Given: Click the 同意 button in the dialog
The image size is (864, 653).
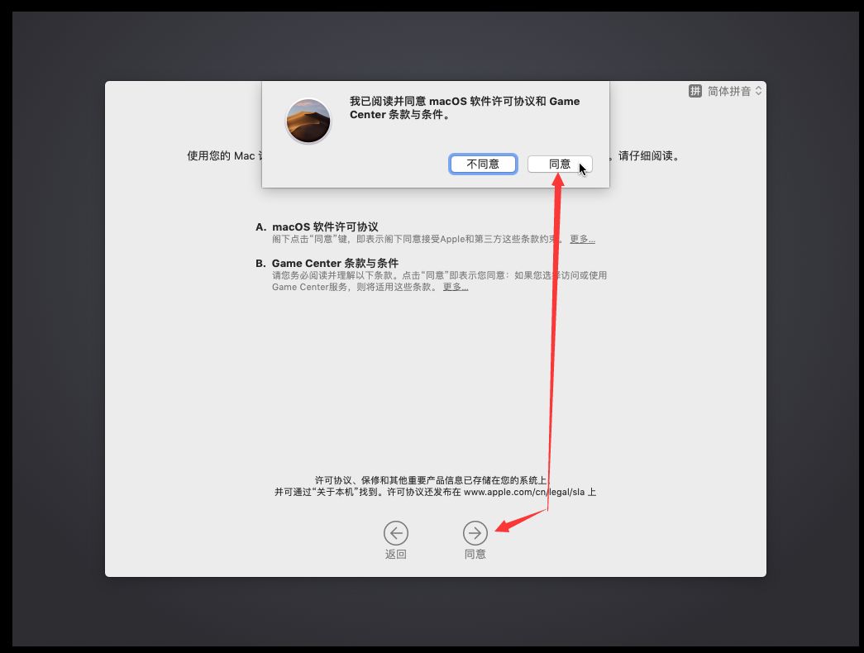Looking at the screenshot, I should coord(560,164).
